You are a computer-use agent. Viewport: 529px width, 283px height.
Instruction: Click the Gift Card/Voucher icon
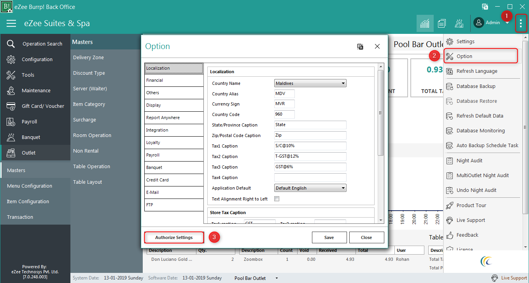pyautogui.click(x=11, y=106)
